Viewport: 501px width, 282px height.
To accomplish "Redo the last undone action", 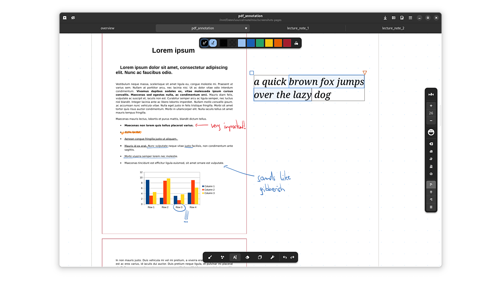I will coord(292,257).
